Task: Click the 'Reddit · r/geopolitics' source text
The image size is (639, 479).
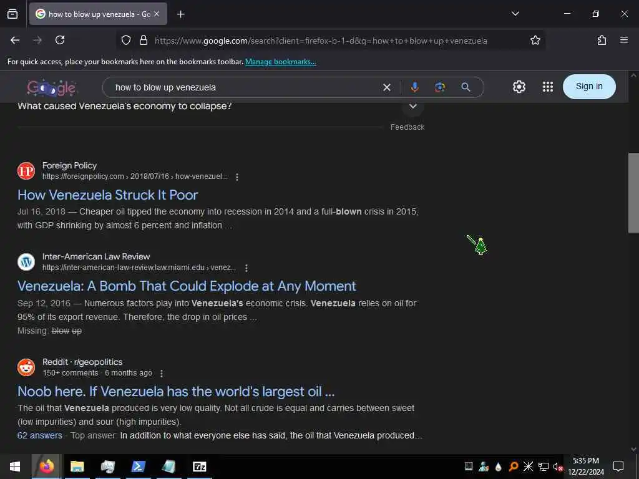Action: [x=82, y=362]
